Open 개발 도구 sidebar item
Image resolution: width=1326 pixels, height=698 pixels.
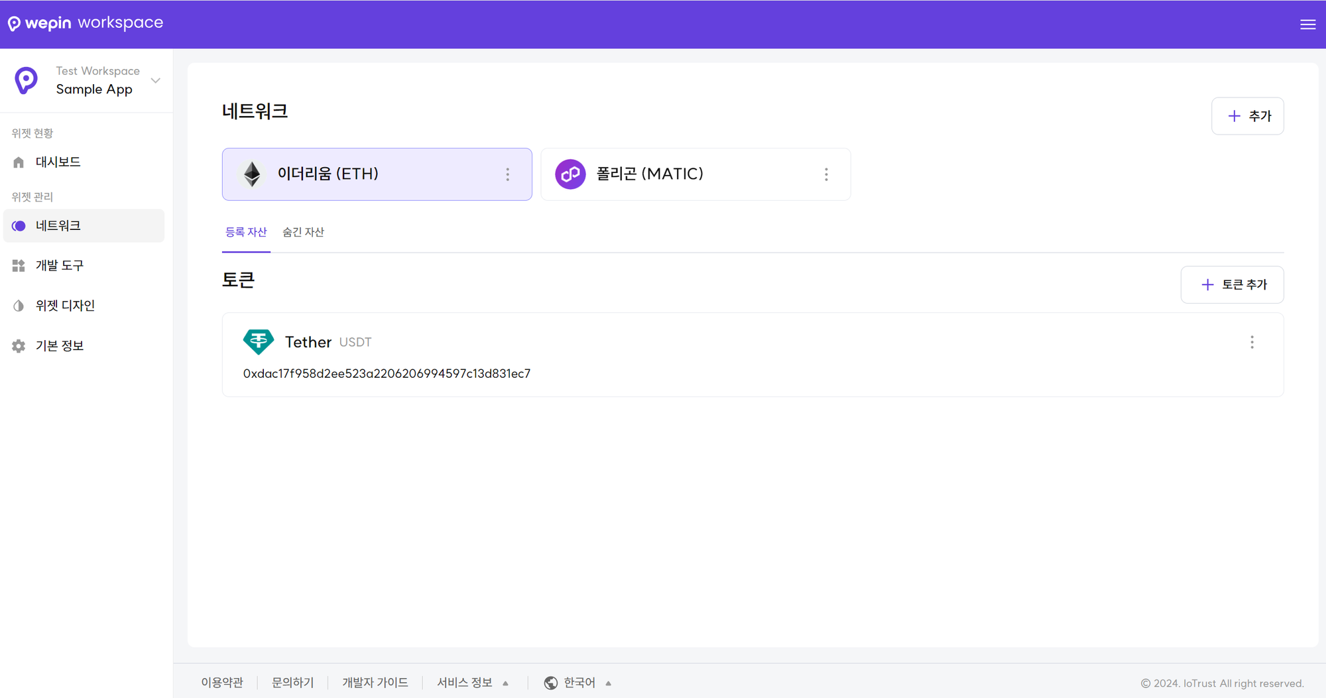tap(60, 266)
